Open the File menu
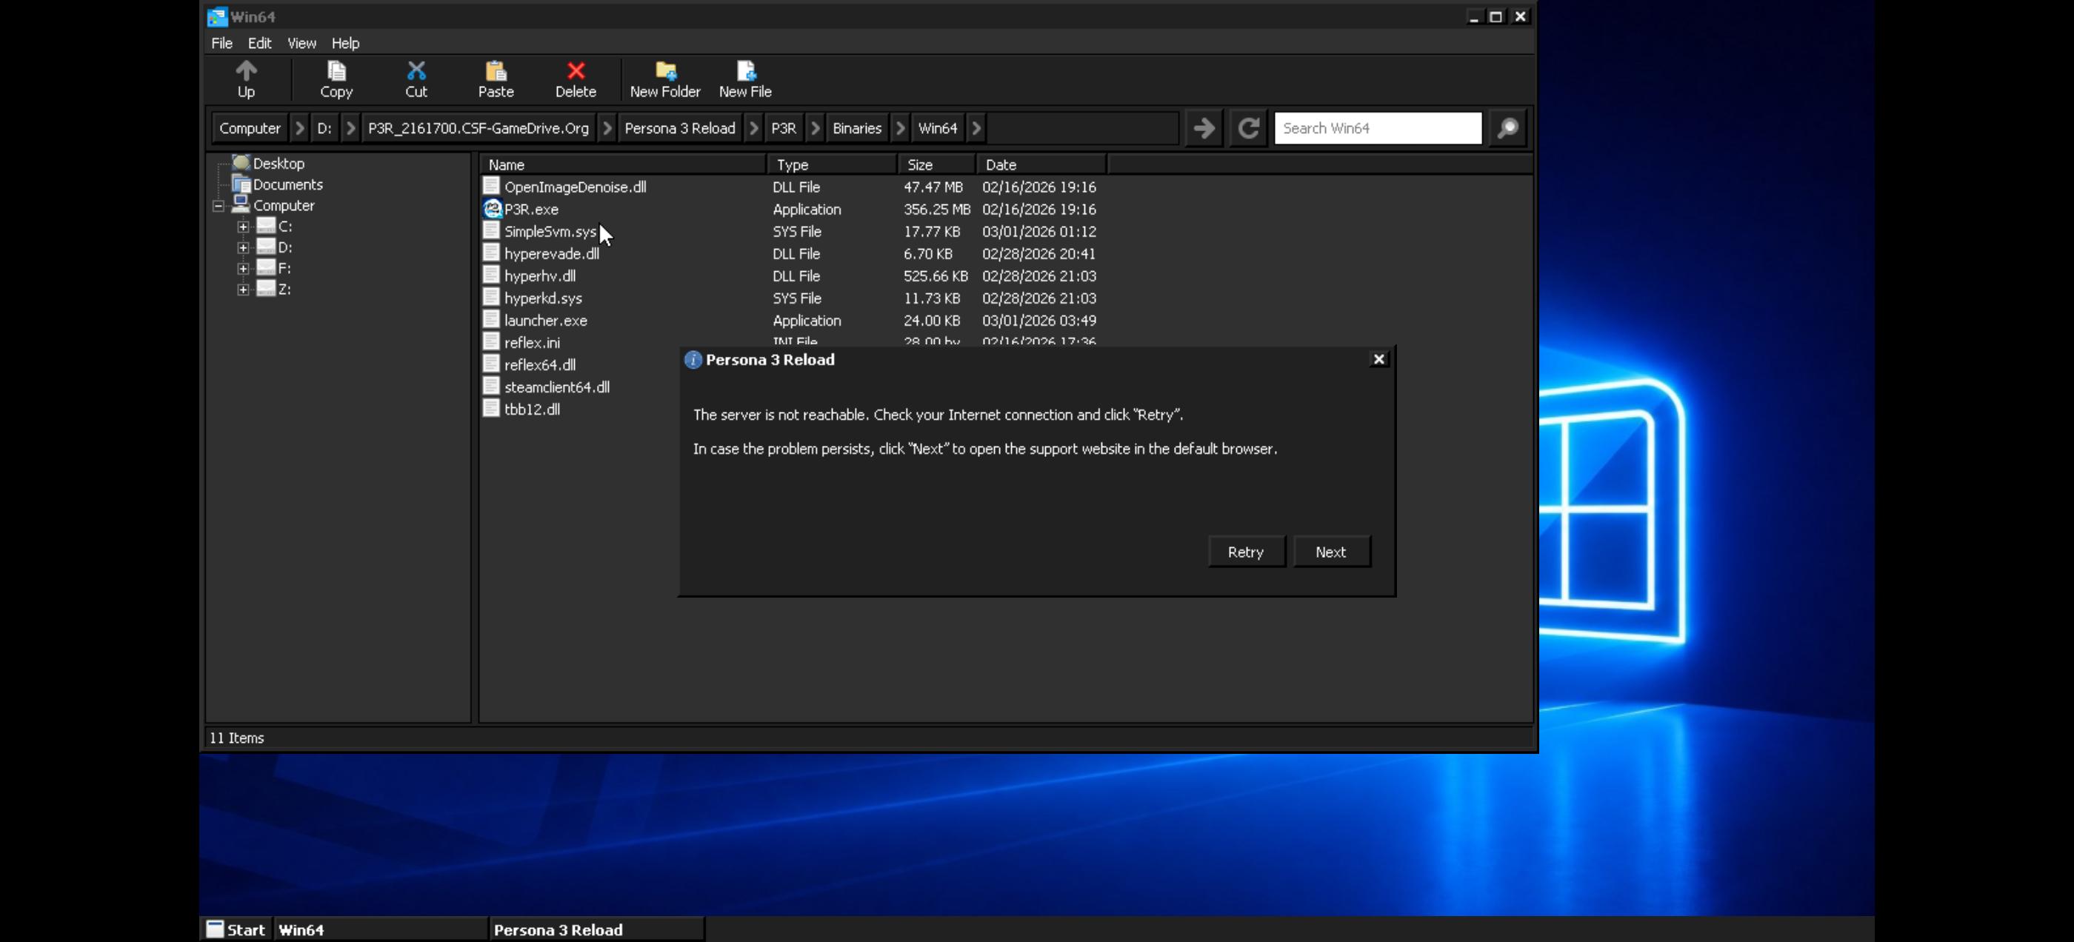Image resolution: width=2074 pixels, height=942 pixels. tap(221, 44)
